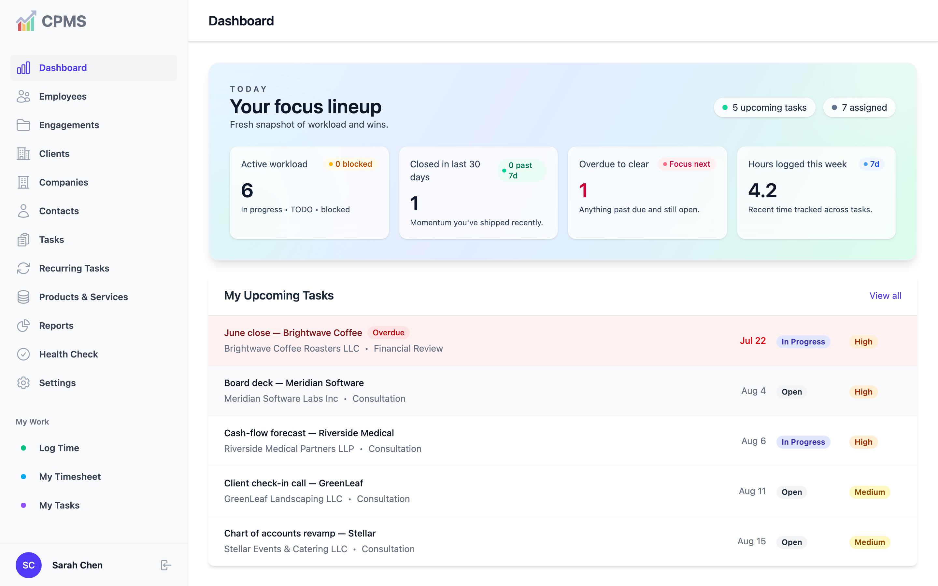Click the 7 assigned pill
The image size is (938, 586).
[859, 108]
